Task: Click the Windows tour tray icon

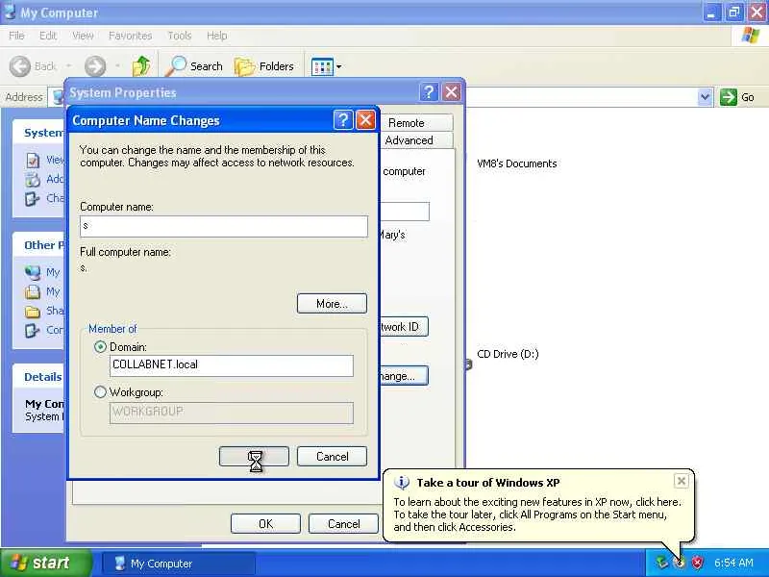Action: click(680, 563)
